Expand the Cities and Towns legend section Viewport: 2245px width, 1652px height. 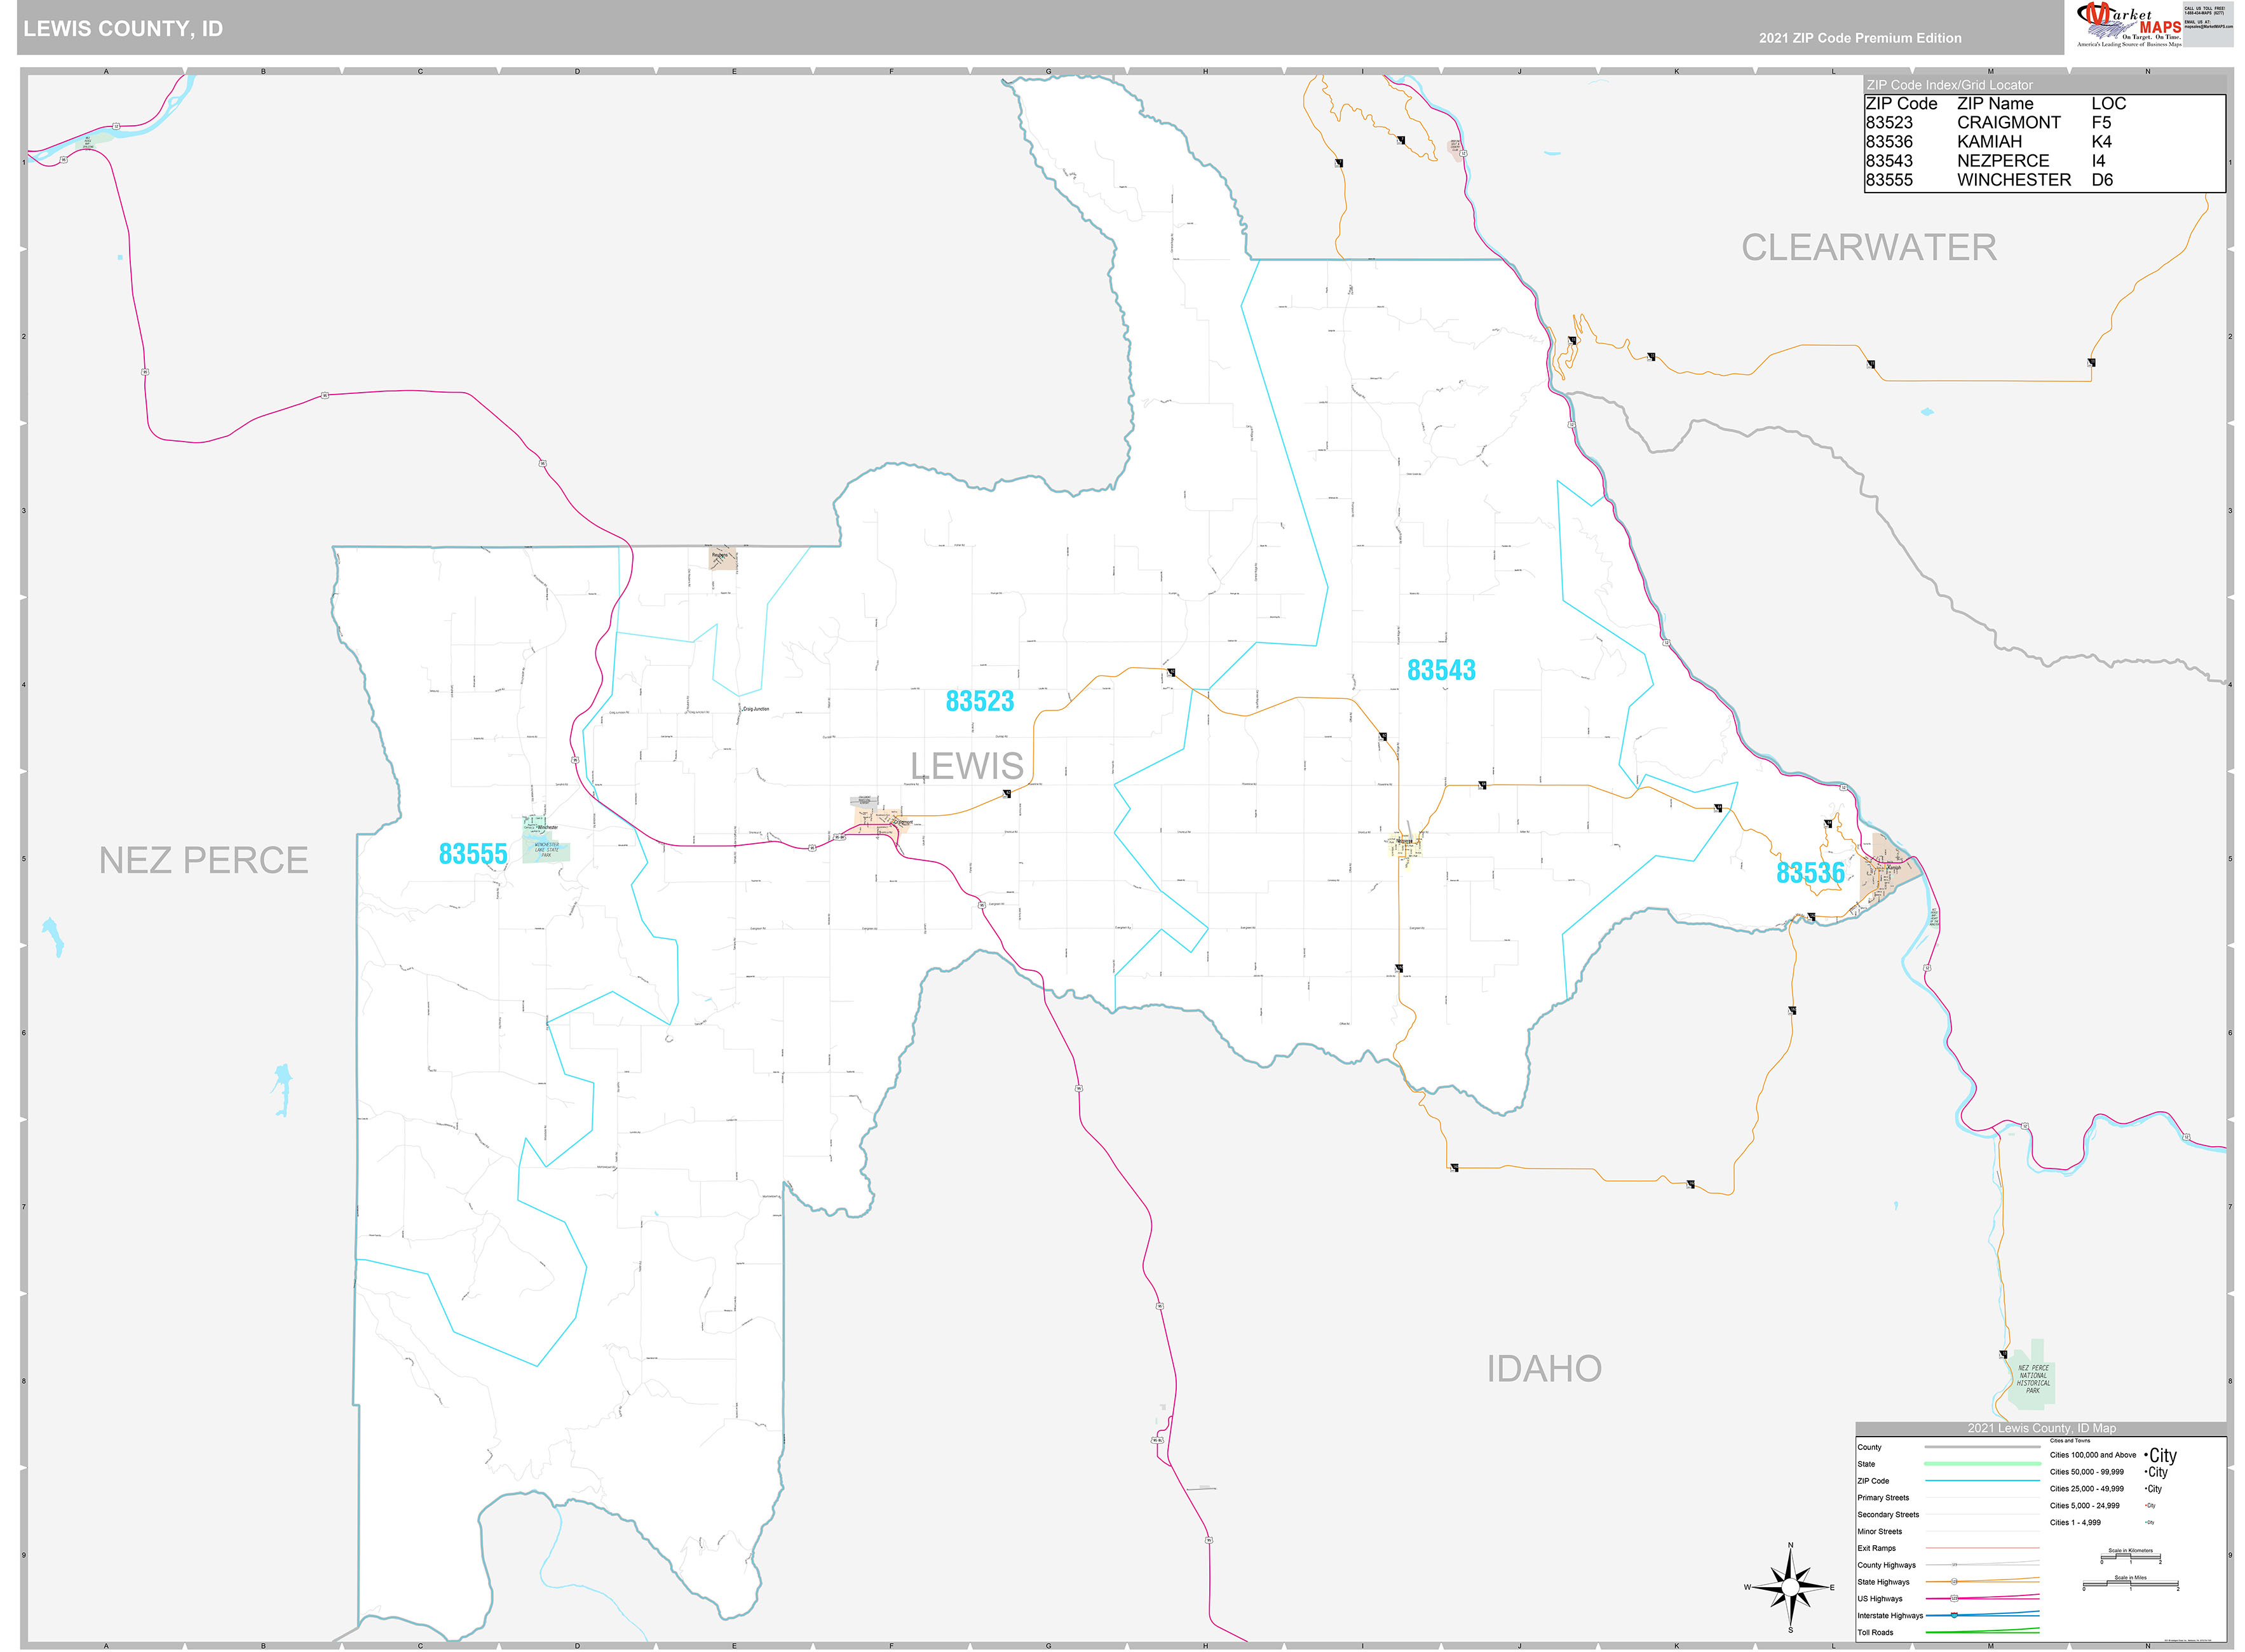(x=2071, y=1441)
